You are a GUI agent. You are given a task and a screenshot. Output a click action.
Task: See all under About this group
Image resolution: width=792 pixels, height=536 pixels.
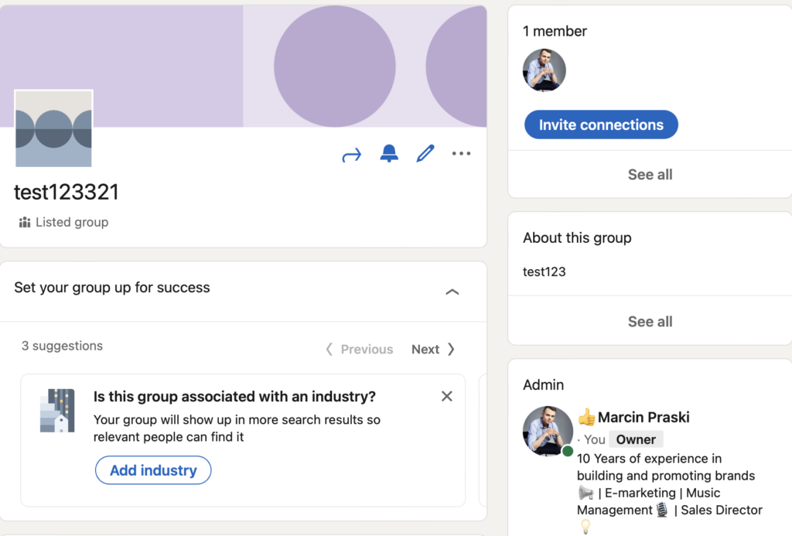pyautogui.click(x=650, y=322)
